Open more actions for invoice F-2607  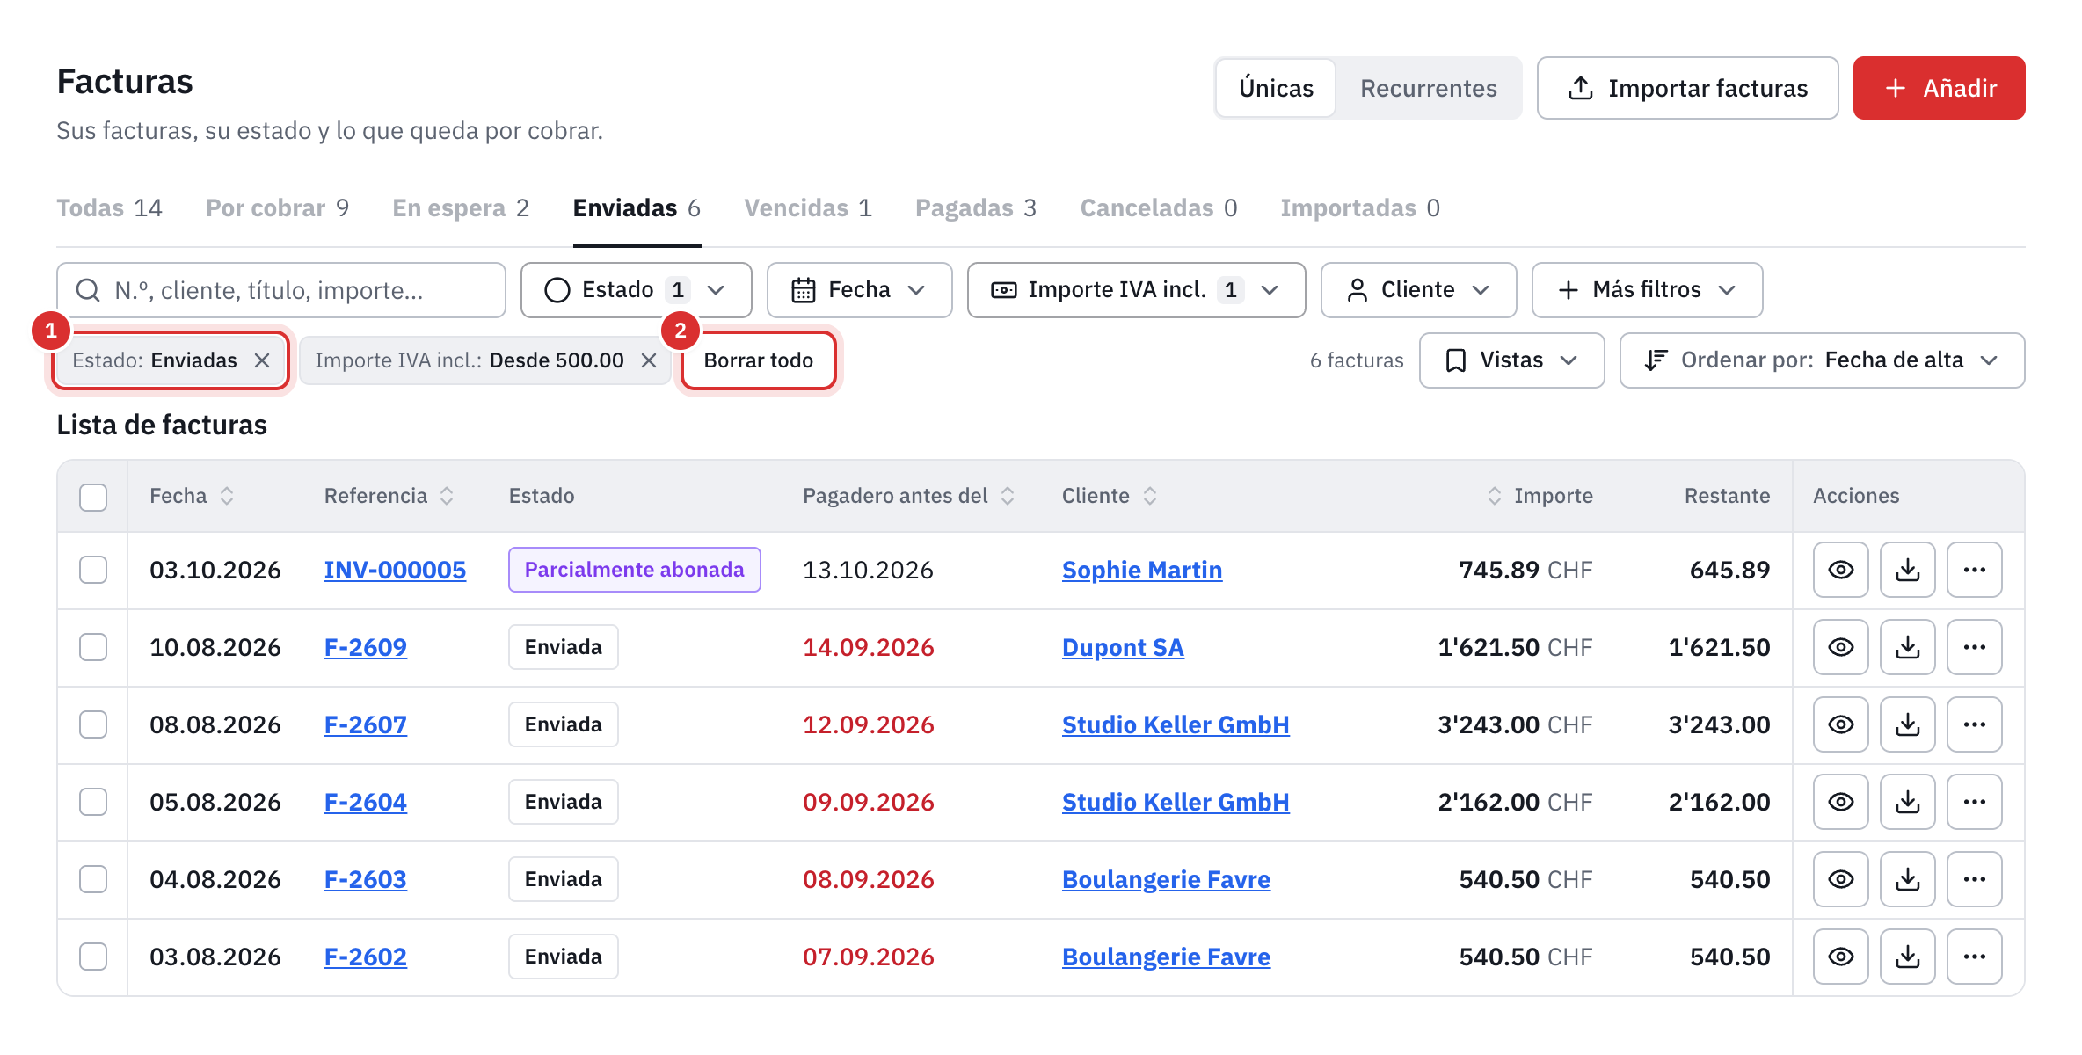(x=1974, y=724)
